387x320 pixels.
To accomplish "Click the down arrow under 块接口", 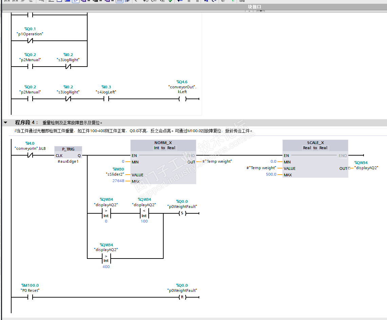I will [x=261, y=11].
